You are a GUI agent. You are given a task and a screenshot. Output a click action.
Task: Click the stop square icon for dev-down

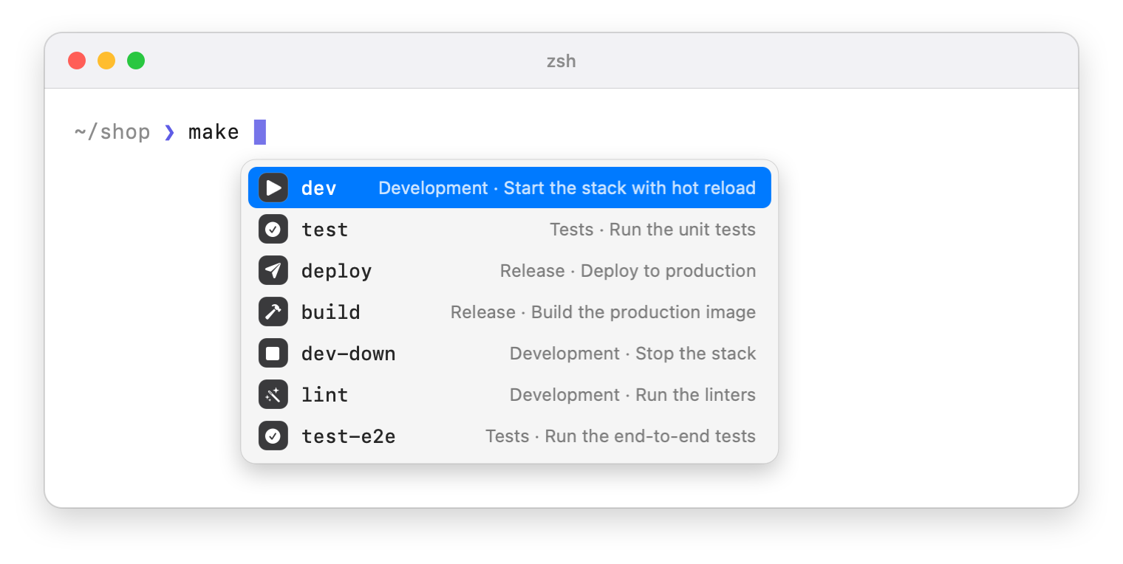tap(273, 353)
